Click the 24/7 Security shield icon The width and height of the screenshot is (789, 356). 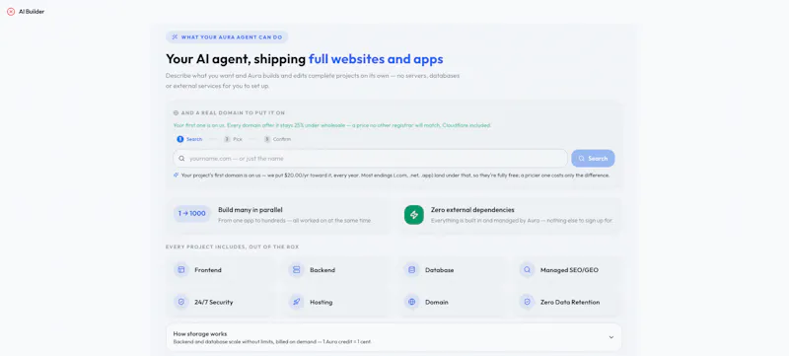coord(181,302)
